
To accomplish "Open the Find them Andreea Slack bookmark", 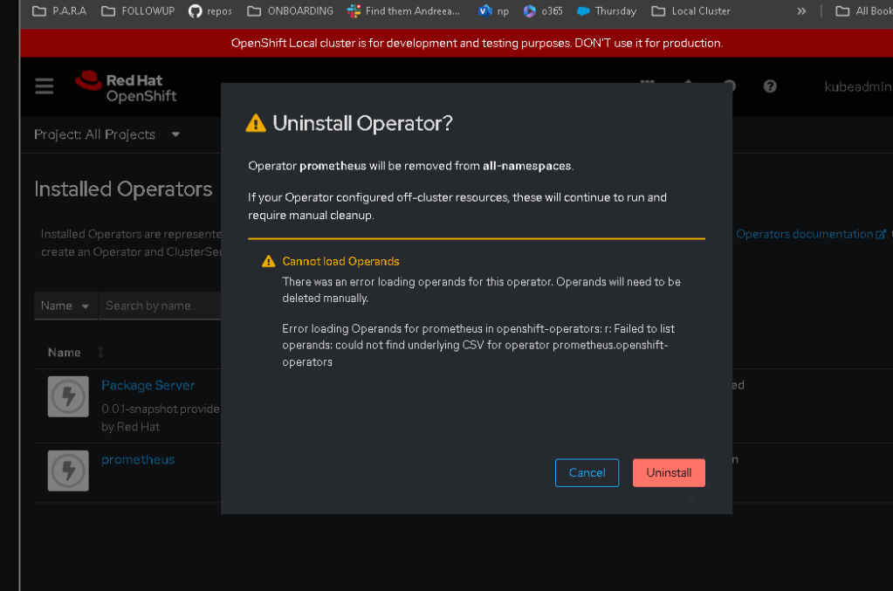I will click(x=403, y=10).
